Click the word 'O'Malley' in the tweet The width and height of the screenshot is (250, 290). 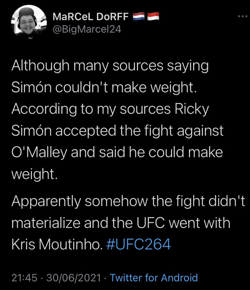[39, 153]
